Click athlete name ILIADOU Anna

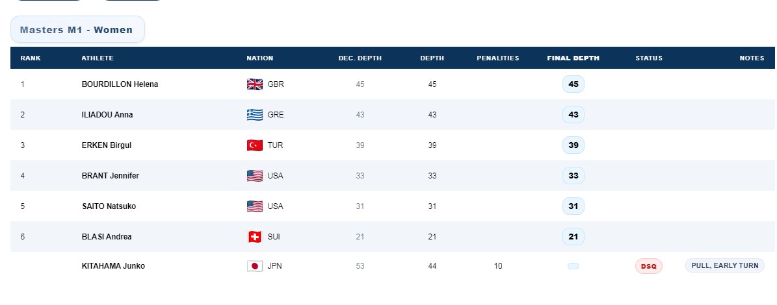coord(107,115)
